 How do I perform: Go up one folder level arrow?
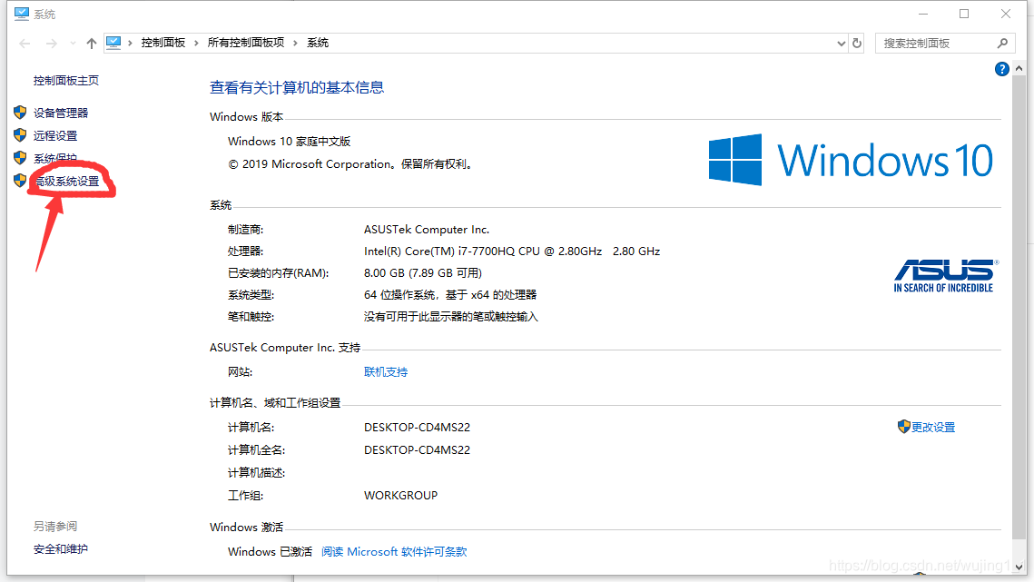91,44
